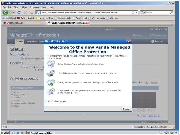Open the list all tabs dropdown
Viewport: 180px width, 135px height.
173,23
